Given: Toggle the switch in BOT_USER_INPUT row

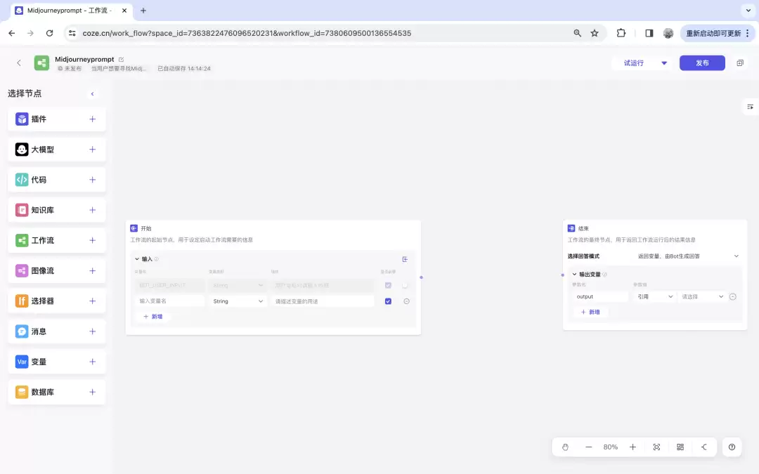Looking at the screenshot, I should 406,285.
